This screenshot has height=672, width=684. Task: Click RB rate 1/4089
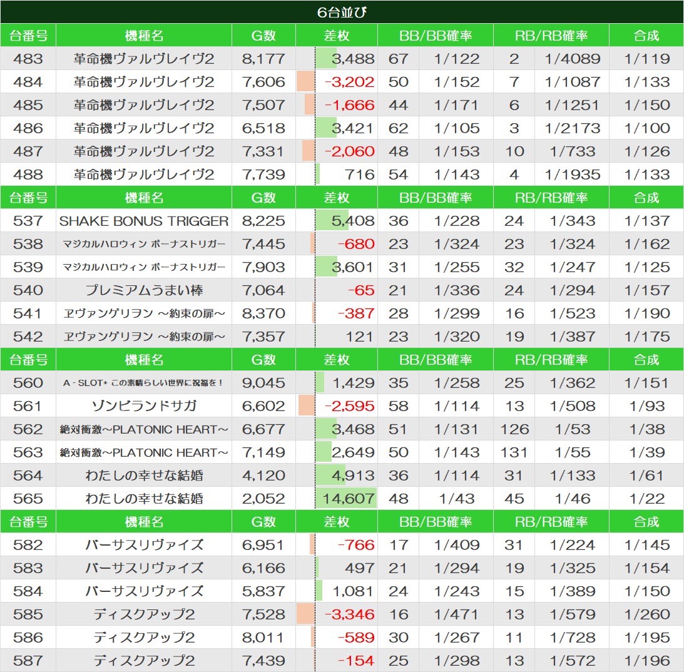click(x=573, y=58)
